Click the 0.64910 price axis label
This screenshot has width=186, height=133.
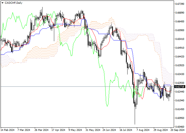[x=180, y=48]
